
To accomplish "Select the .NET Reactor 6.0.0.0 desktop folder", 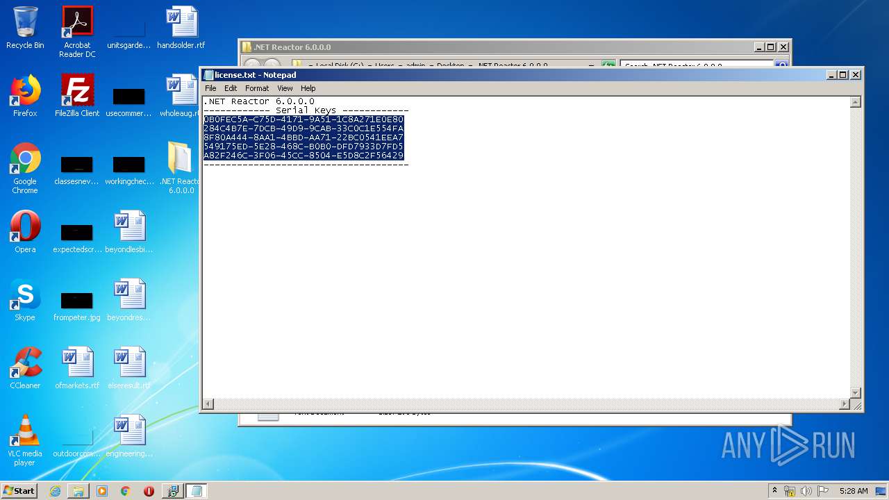I will click(180, 169).
